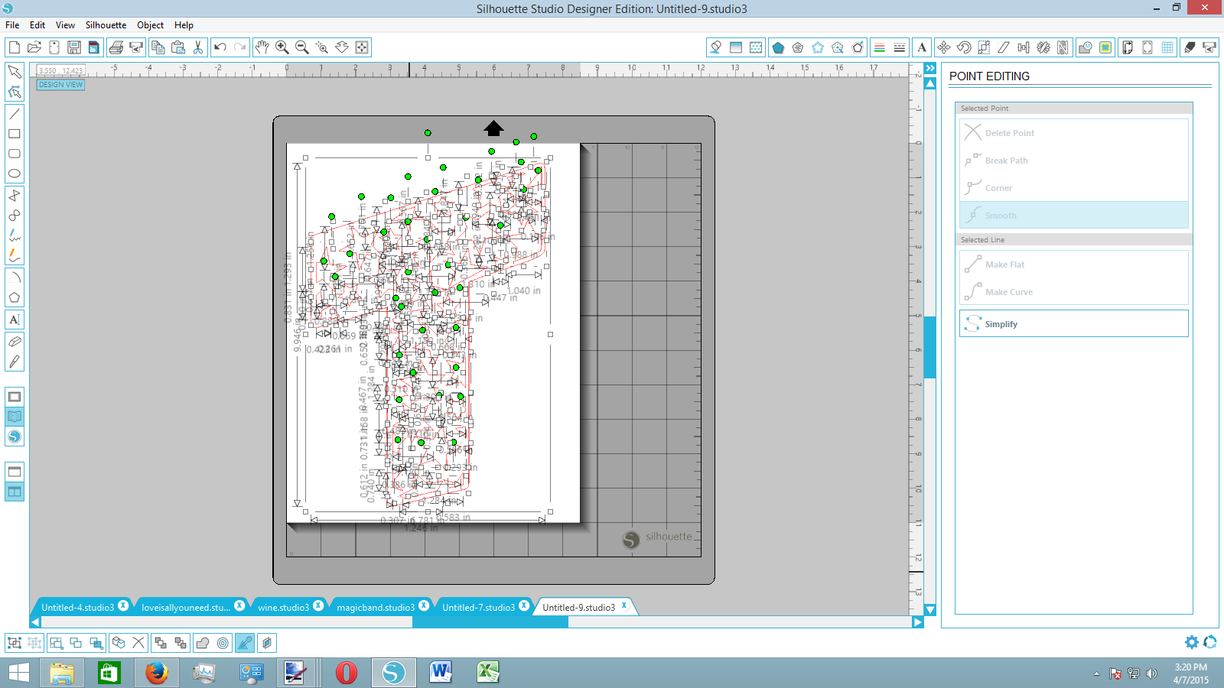
Task: Select the Text tool in left toolbar
Action: coord(14,320)
